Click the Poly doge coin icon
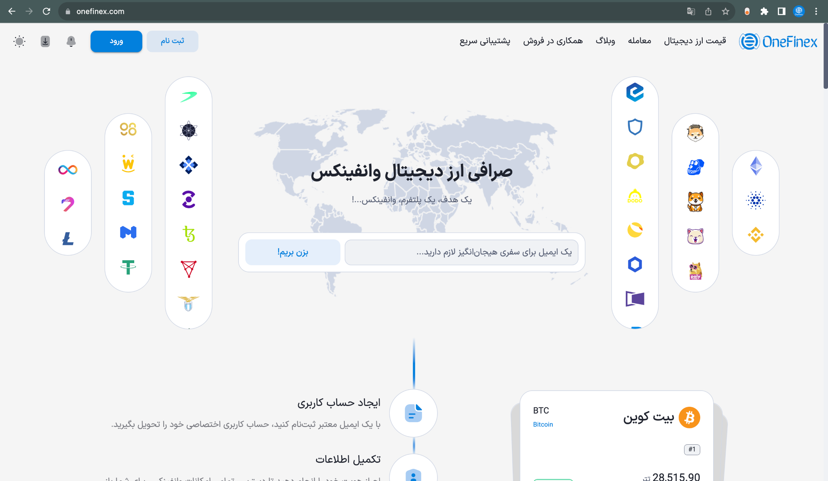The height and width of the screenshot is (481, 828). click(x=695, y=271)
